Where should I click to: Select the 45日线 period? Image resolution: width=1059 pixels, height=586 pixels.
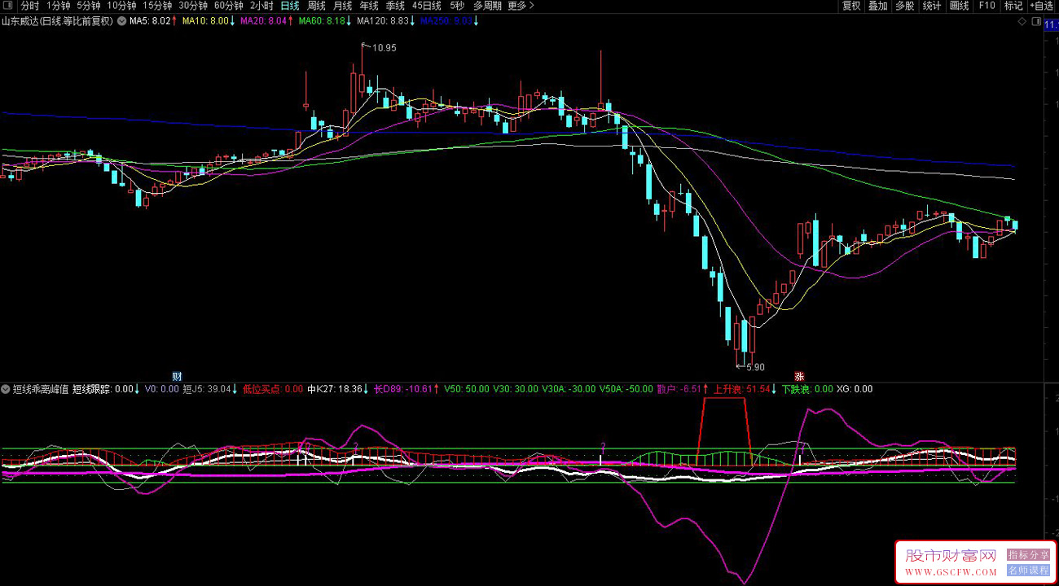[x=427, y=6]
